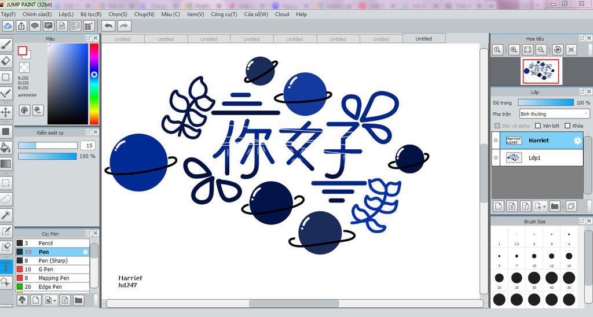Open the Công cụ(T) menu
Screen dimensions: 593x317
coord(224,14)
